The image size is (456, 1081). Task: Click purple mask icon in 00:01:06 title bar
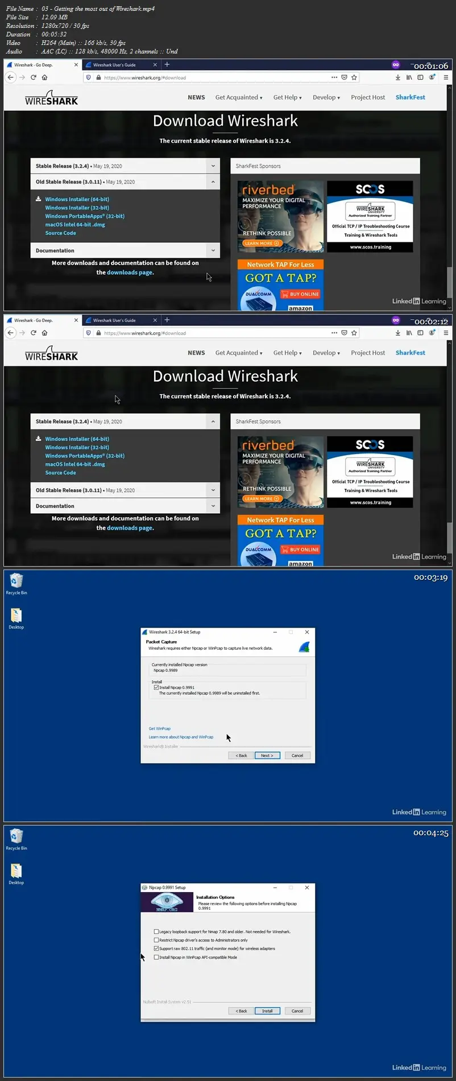[396, 65]
